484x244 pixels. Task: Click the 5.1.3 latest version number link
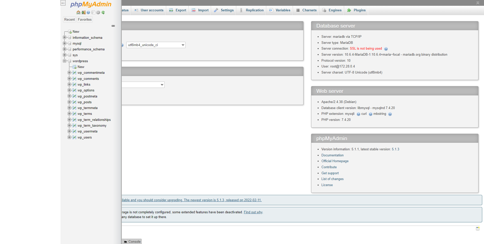(x=395, y=149)
